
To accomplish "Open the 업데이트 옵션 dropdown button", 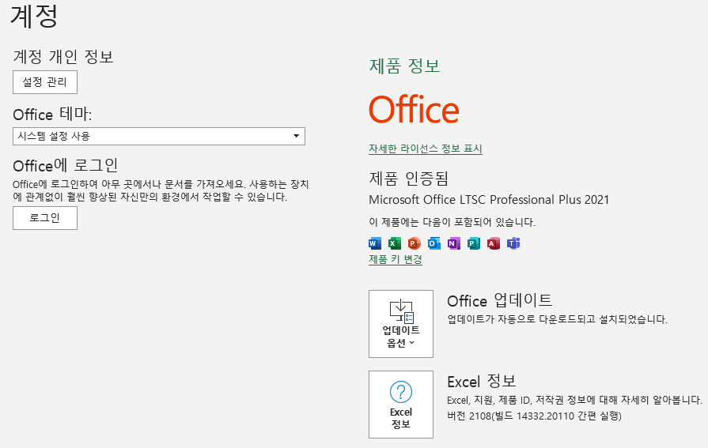I will coord(401,324).
